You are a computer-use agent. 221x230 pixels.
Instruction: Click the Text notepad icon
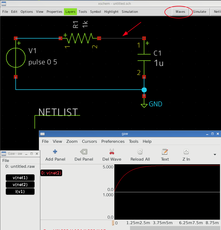[165, 152]
